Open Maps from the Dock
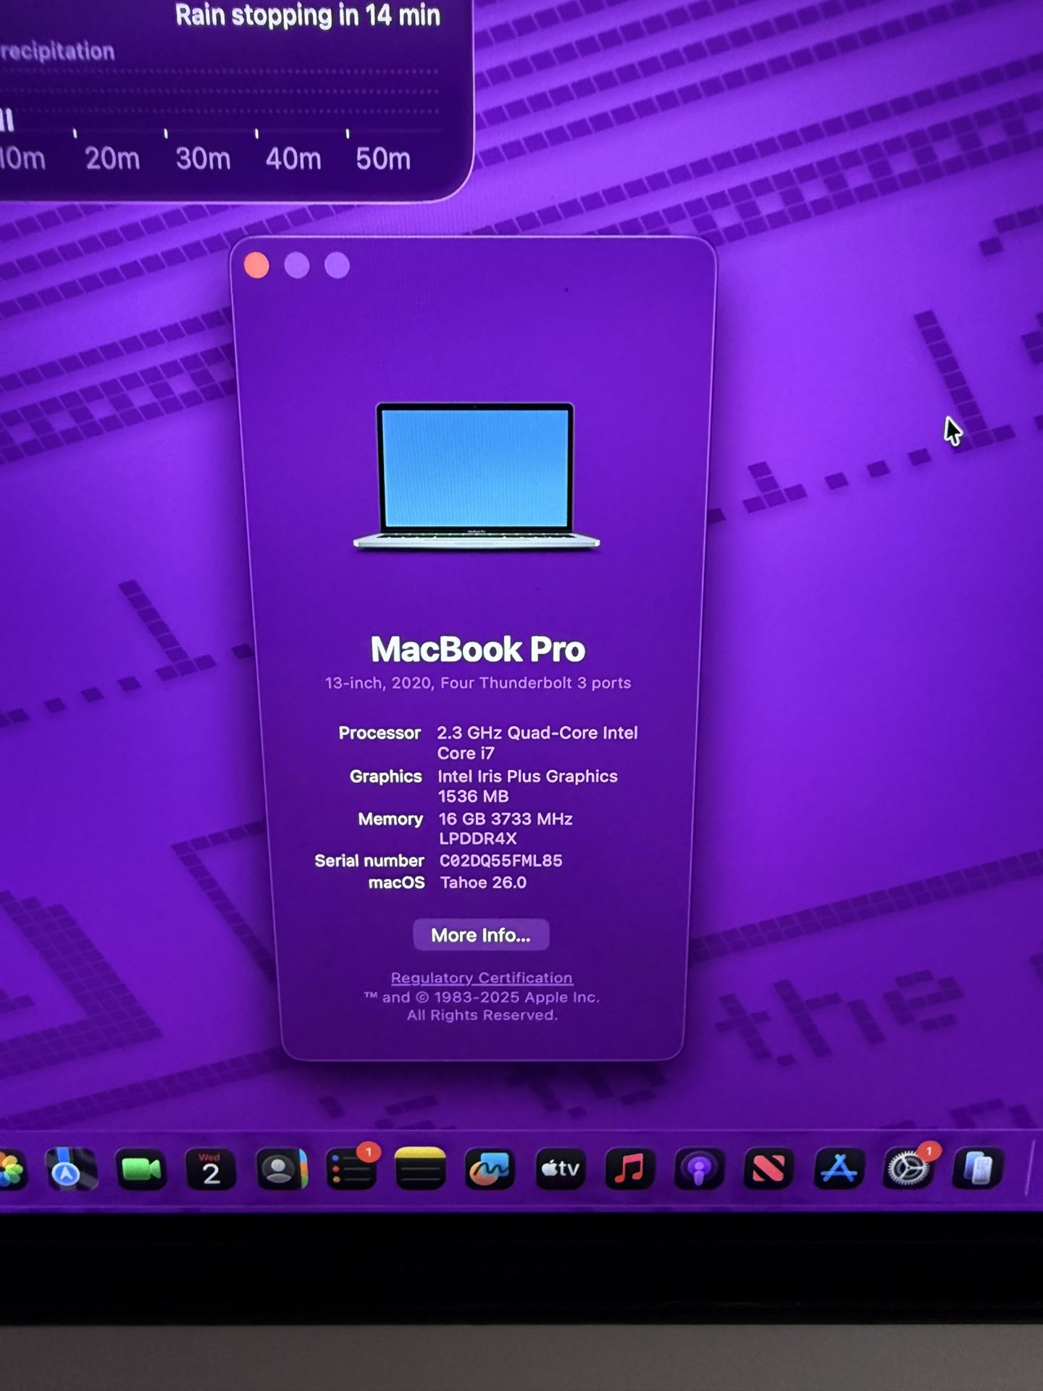The image size is (1043, 1391). 72,1169
